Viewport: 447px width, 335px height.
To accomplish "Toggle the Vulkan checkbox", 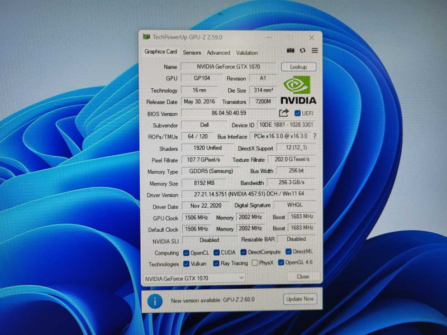I will 186,264.
